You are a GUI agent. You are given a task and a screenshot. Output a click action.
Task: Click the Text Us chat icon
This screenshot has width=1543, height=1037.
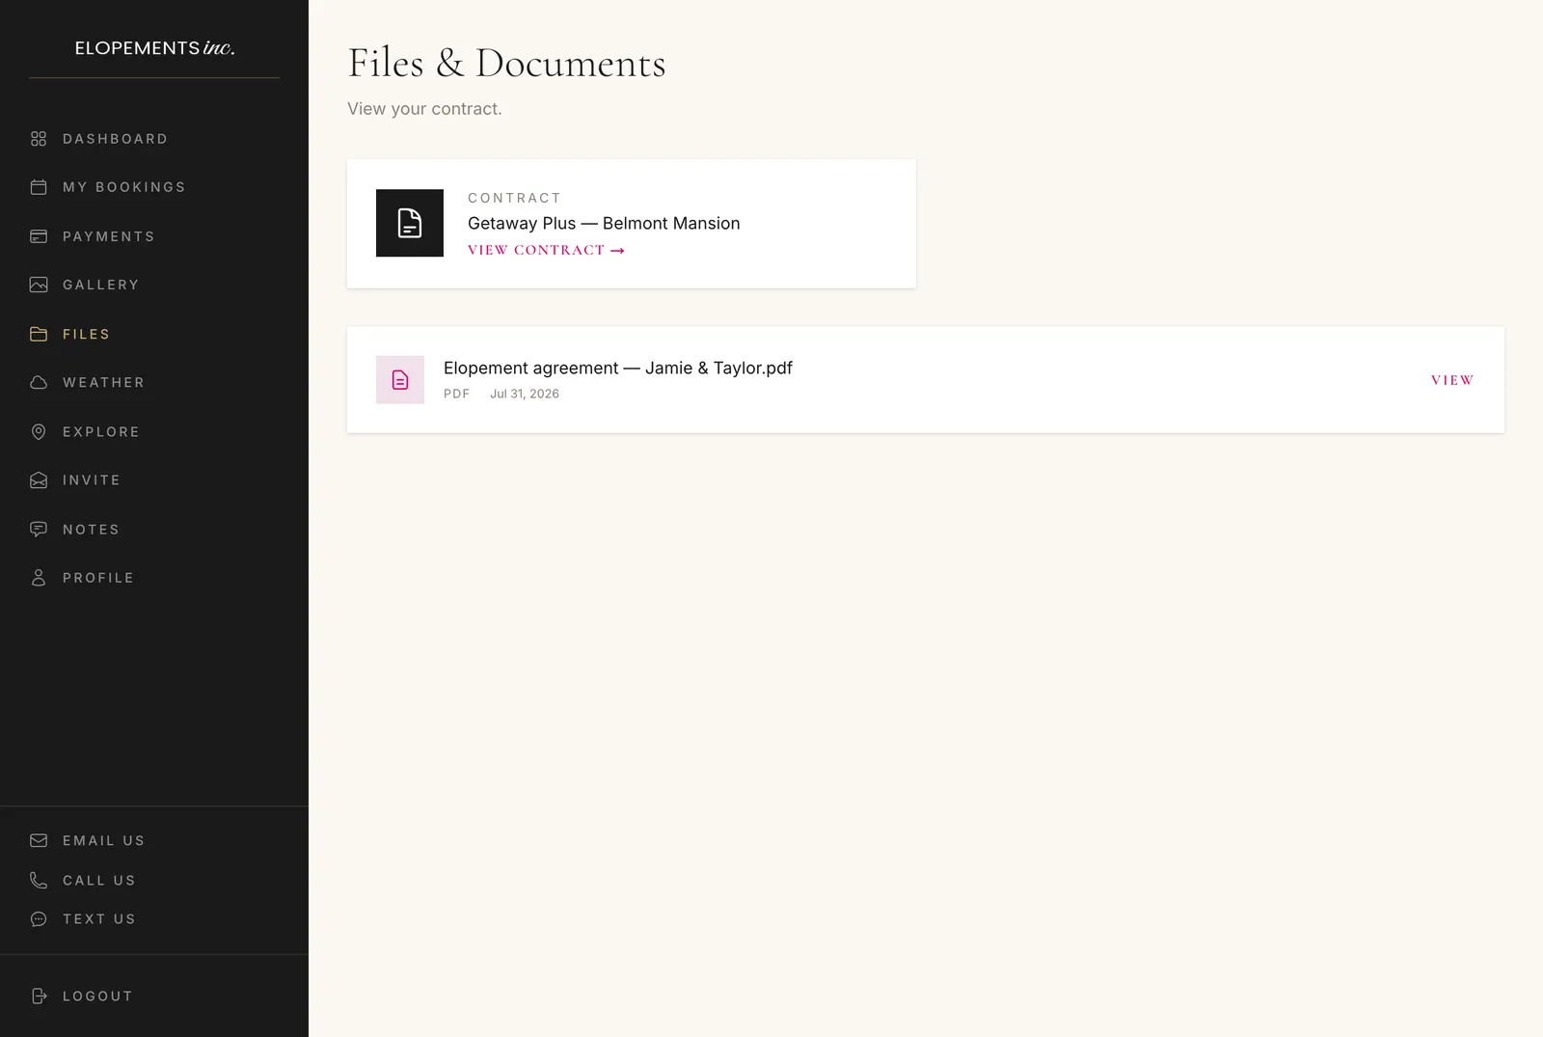coord(39,919)
